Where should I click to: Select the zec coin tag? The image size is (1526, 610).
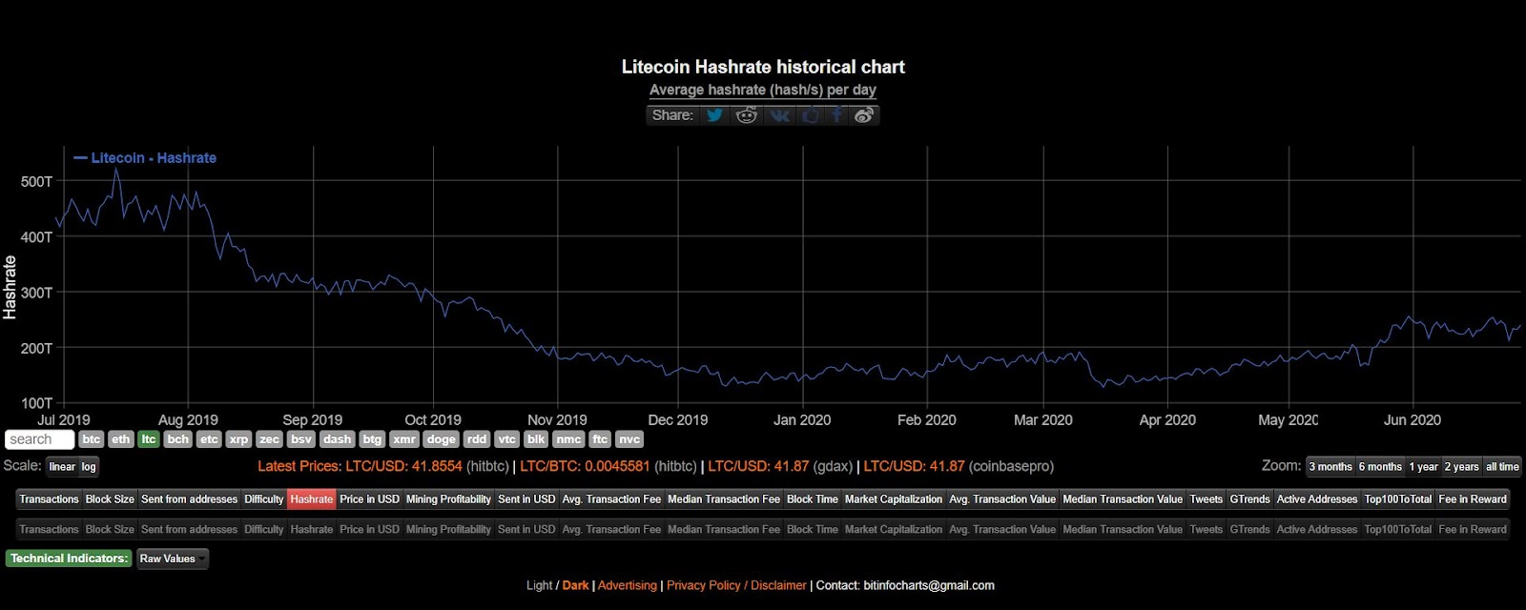click(x=270, y=439)
